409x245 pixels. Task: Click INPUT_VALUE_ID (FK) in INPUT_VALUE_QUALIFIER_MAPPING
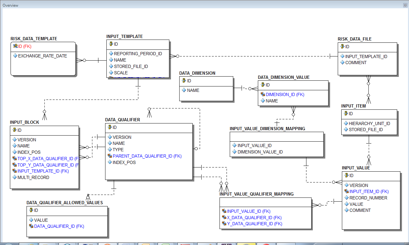tap(249, 211)
